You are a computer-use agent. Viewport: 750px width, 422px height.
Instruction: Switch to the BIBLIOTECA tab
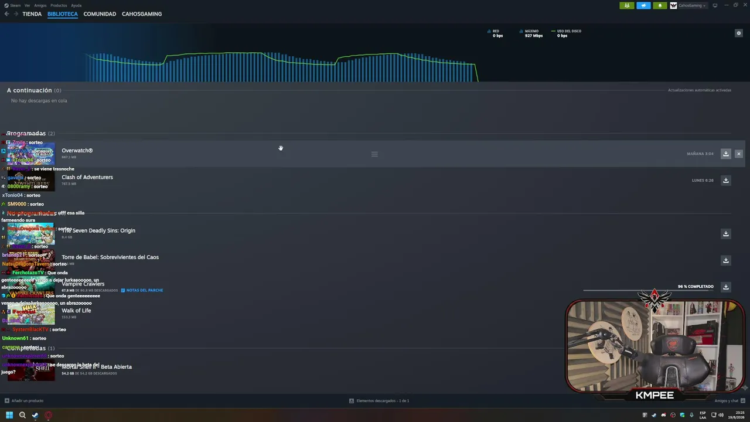(x=63, y=14)
